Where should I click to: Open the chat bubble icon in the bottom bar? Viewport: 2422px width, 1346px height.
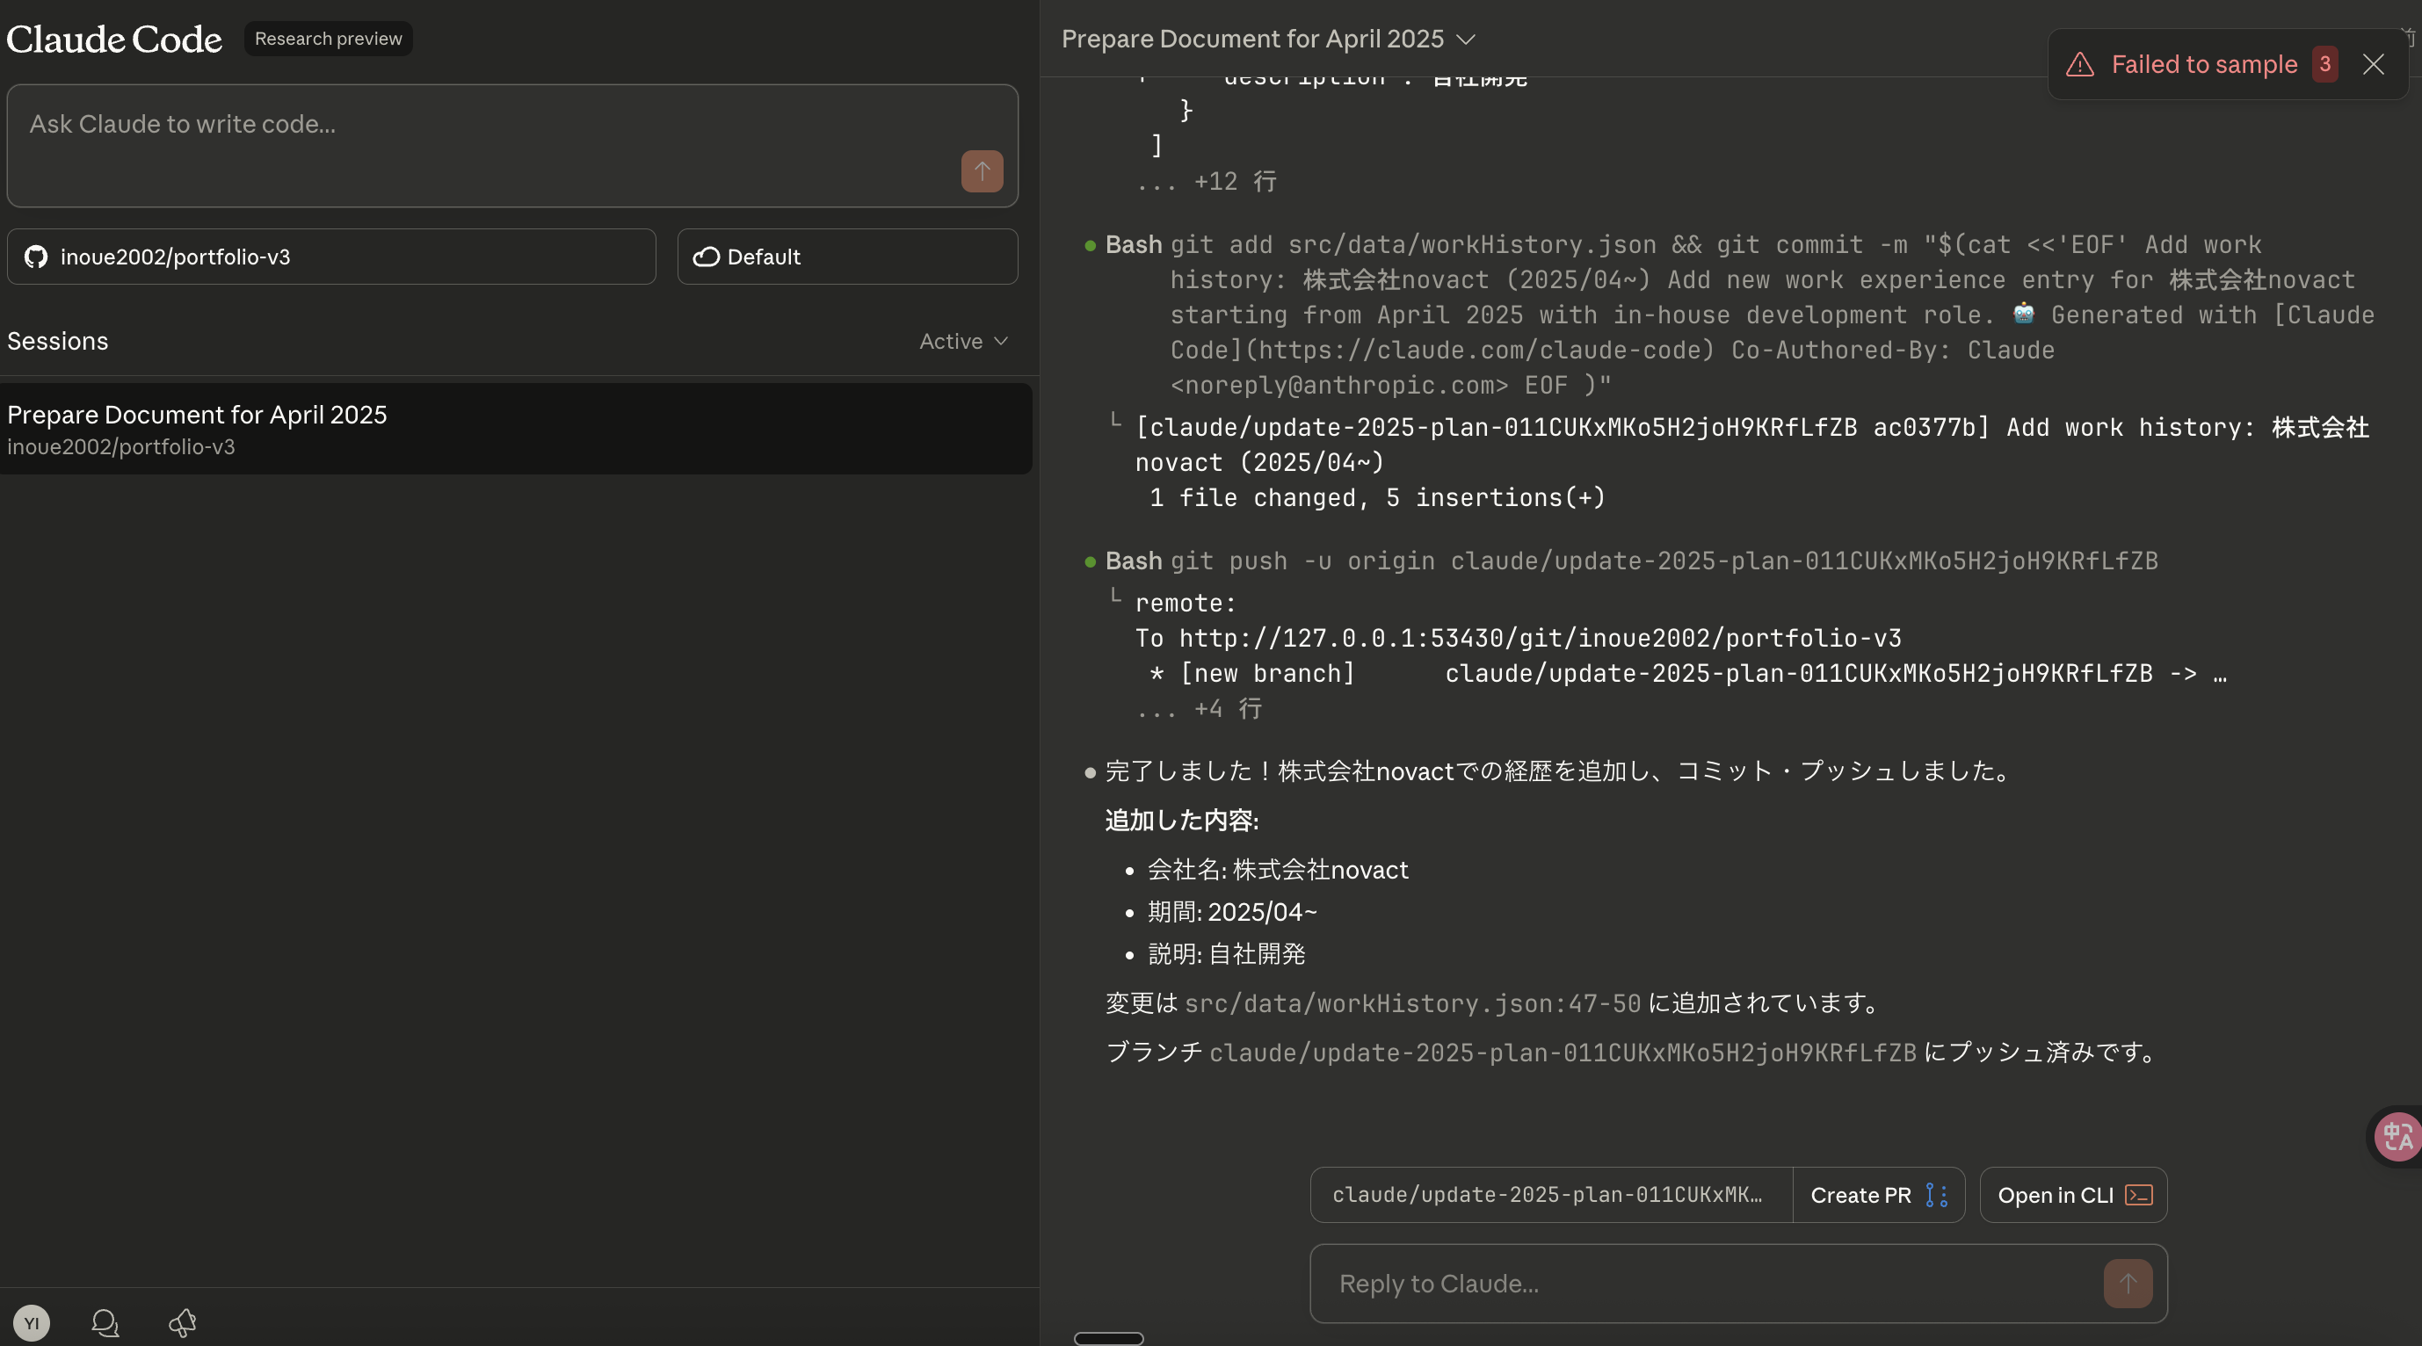tap(105, 1322)
